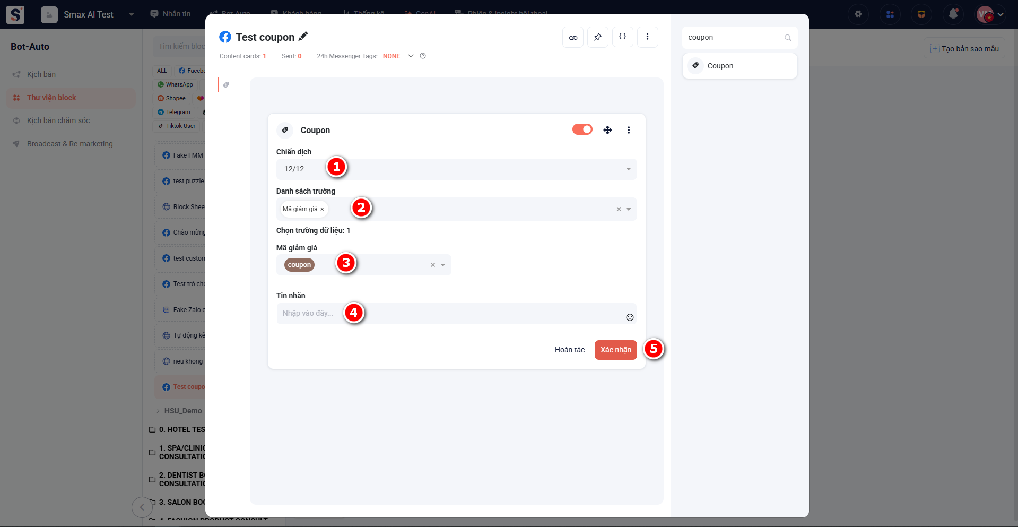Click the pin icon for Test coupon

tap(597, 37)
